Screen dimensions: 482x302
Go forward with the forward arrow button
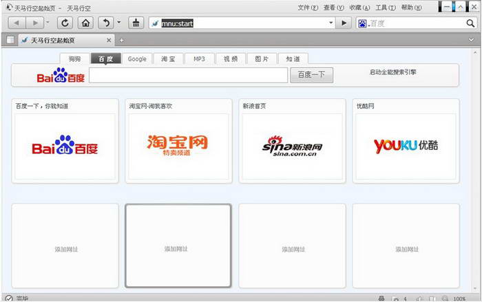tap(35, 23)
